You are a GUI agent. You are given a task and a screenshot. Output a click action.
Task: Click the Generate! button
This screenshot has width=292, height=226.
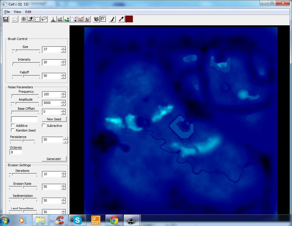click(x=54, y=159)
